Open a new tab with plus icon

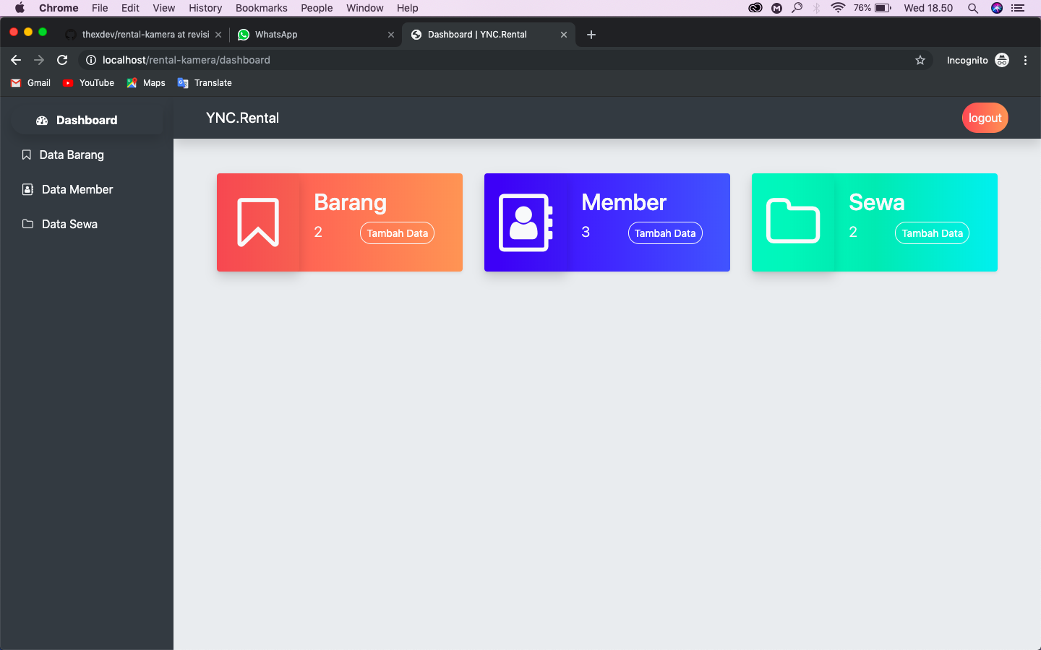tap(591, 35)
